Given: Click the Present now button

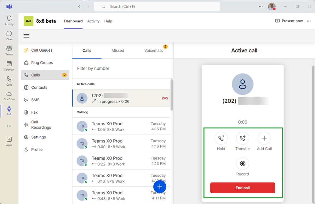Looking at the screenshot, I should click(x=289, y=21).
